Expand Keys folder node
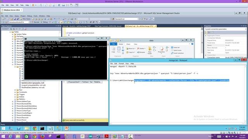The image size is (248, 139). (15, 90)
